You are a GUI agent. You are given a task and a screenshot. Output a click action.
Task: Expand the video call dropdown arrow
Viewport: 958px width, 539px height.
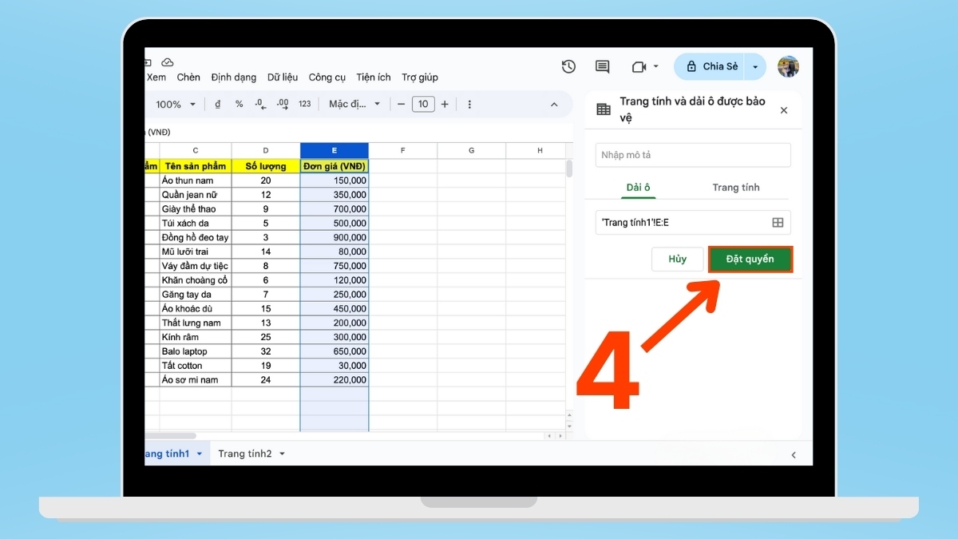coord(656,67)
